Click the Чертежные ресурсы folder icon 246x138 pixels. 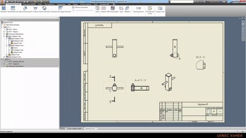pyautogui.click(x=5, y=25)
